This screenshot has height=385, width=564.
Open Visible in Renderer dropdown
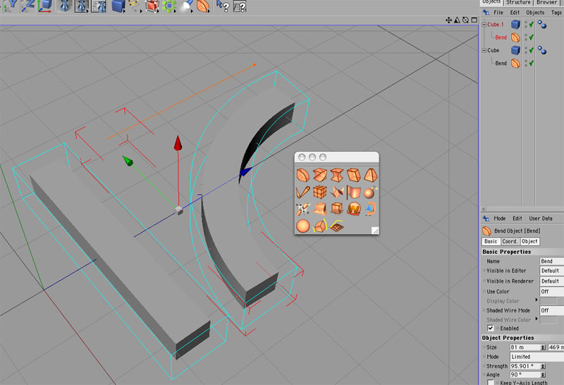tap(552, 281)
